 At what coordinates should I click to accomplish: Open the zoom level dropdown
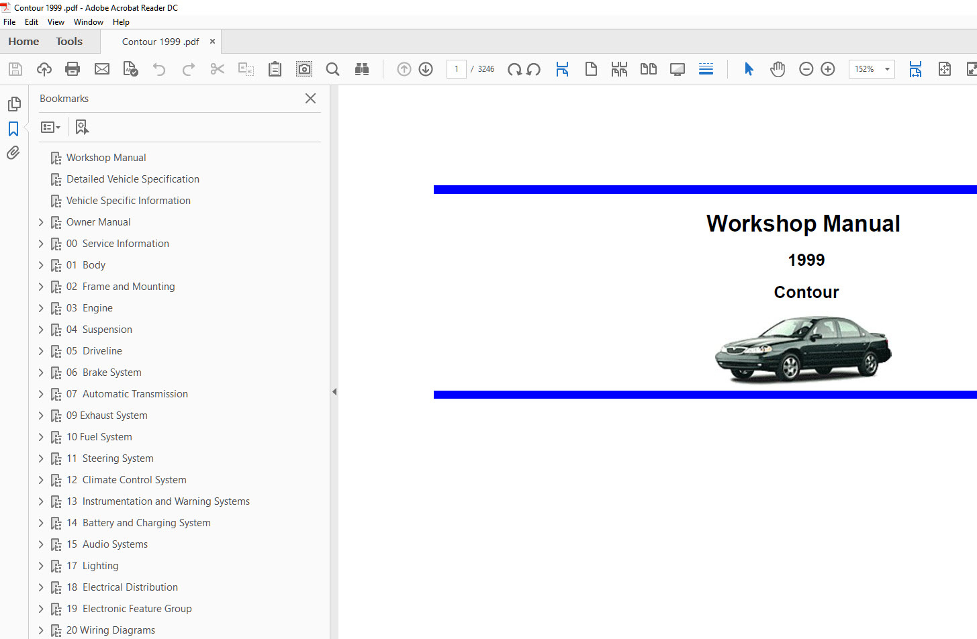click(887, 69)
